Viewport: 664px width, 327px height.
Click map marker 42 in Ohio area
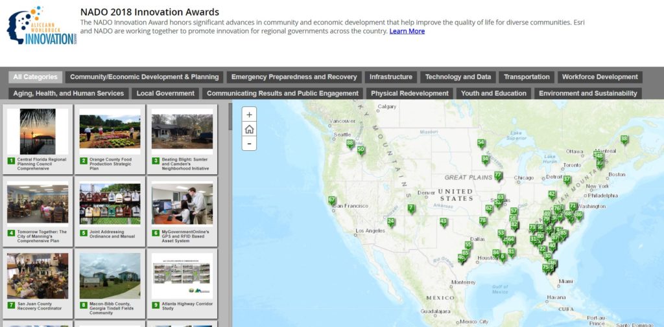click(552, 195)
